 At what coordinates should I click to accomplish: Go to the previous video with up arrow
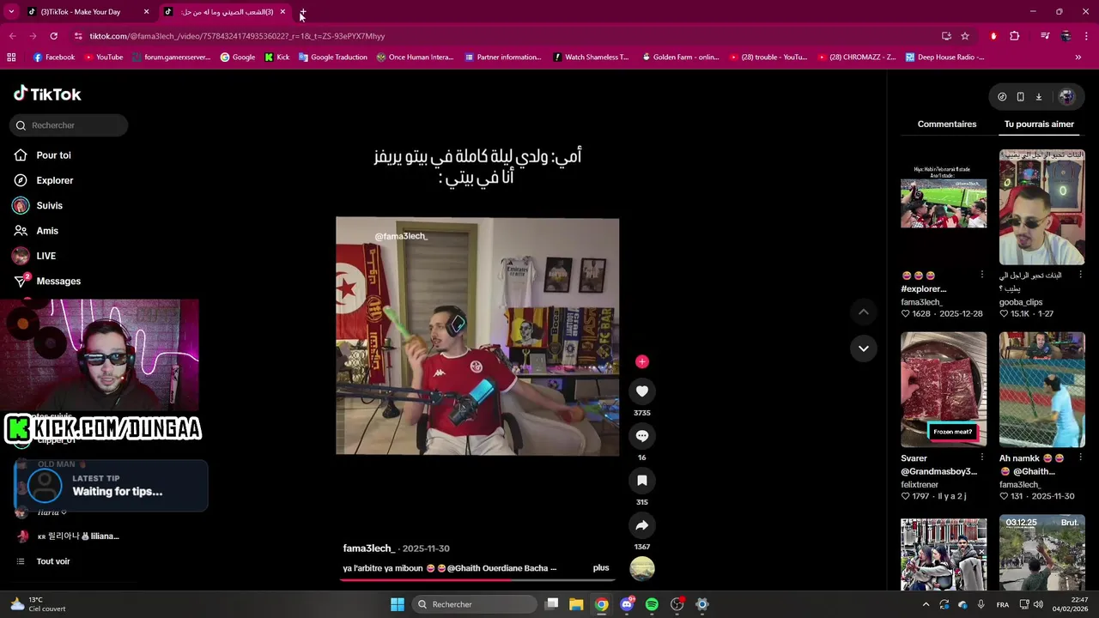(864, 312)
